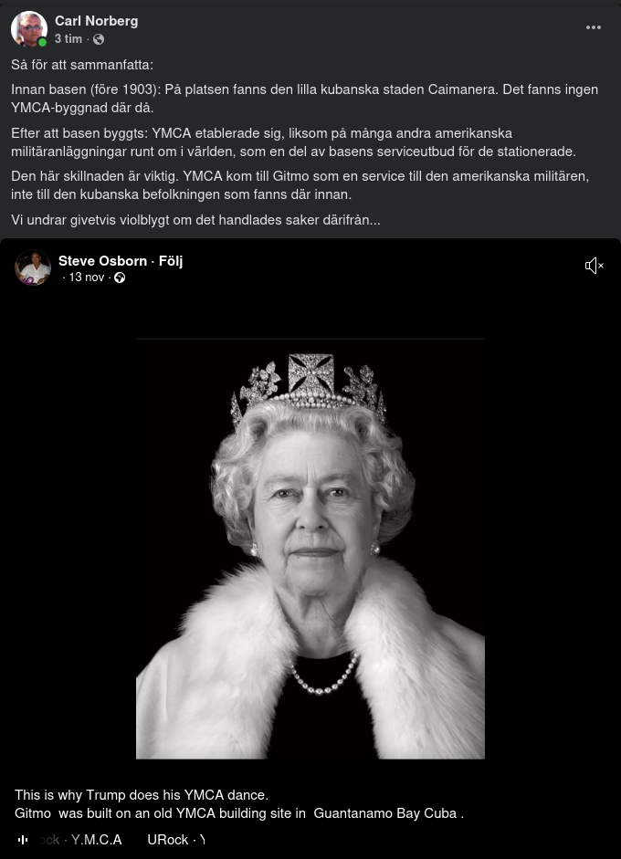The height and width of the screenshot is (859, 621).
Task: Open Steve Osborn's name link
Action: tap(102, 261)
